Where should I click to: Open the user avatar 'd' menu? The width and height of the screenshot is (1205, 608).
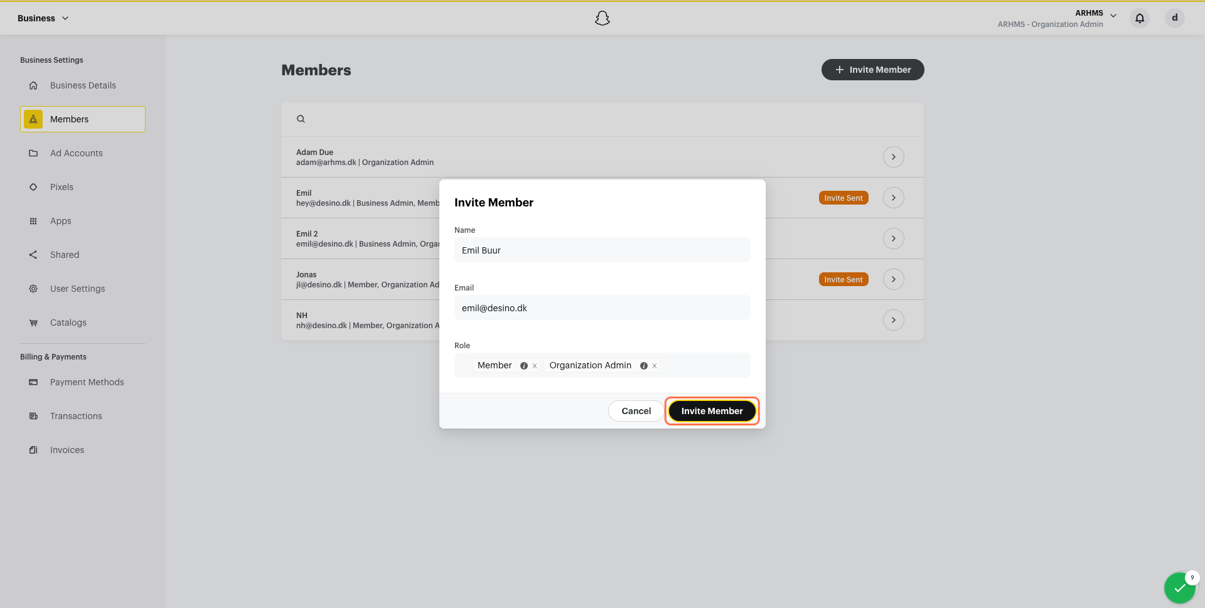[1175, 18]
